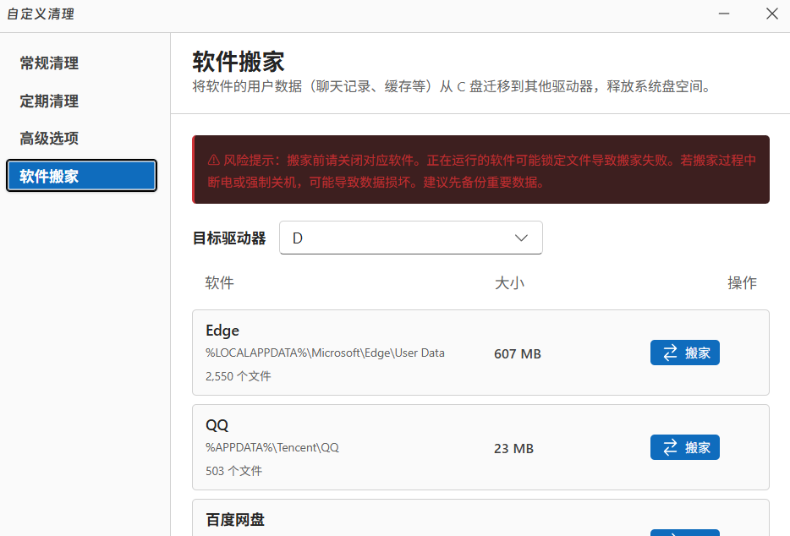Select the Edge software name

[x=222, y=331]
